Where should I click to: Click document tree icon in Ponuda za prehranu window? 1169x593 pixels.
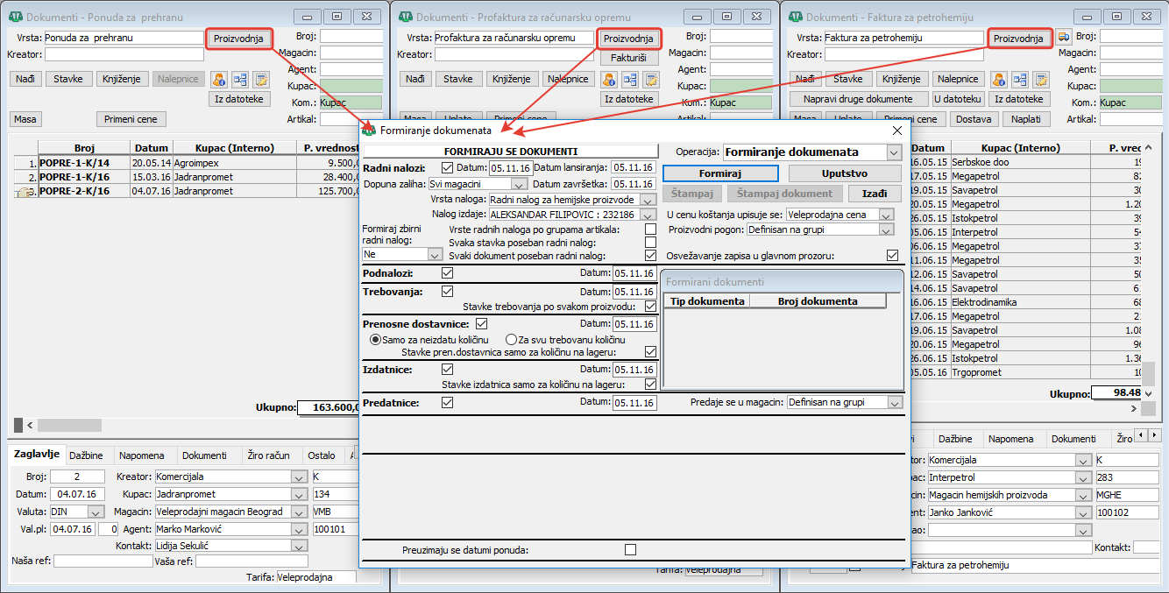pyautogui.click(x=239, y=80)
